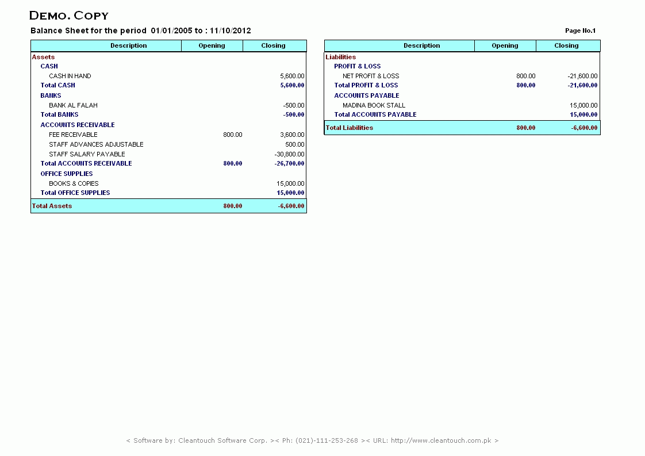Image resolution: width=645 pixels, height=456 pixels.
Task: Click the BOOKS & COPIES entry
Action: [74, 183]
